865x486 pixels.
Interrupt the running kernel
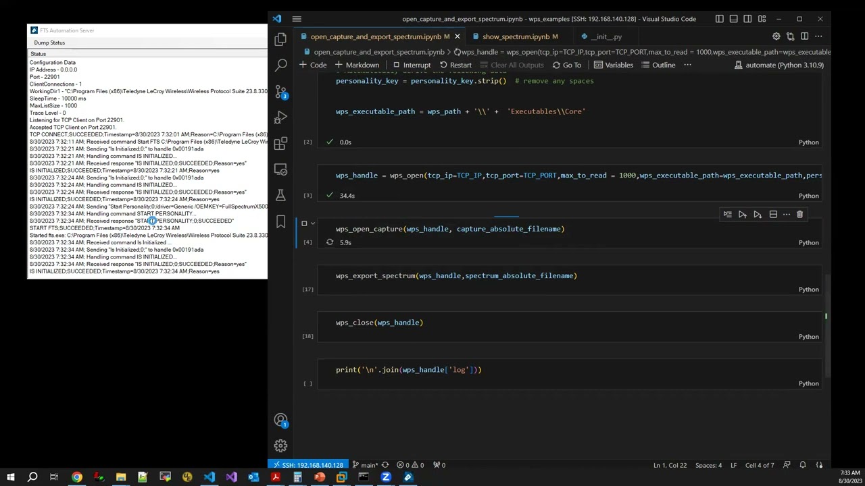(412, 65)
